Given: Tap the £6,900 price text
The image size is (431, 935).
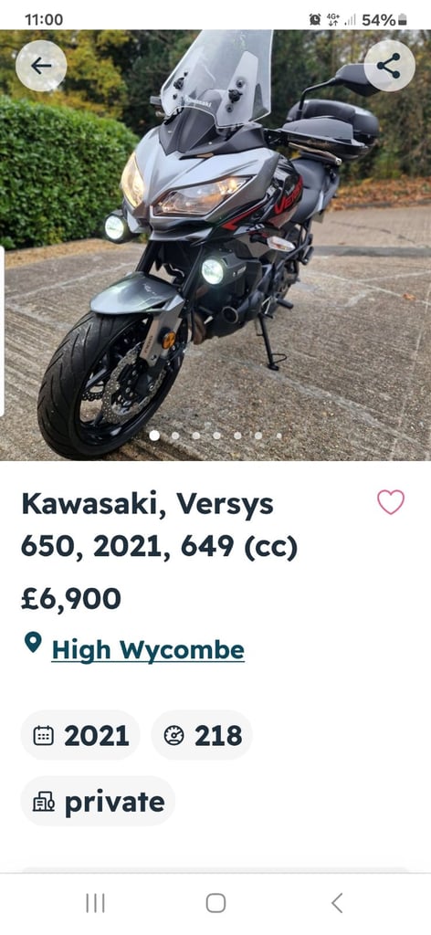Looking at the screenshot, I should (x=71, y=599).
